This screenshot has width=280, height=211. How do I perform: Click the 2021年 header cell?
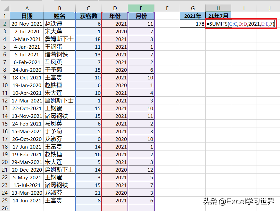pos(193,16)
